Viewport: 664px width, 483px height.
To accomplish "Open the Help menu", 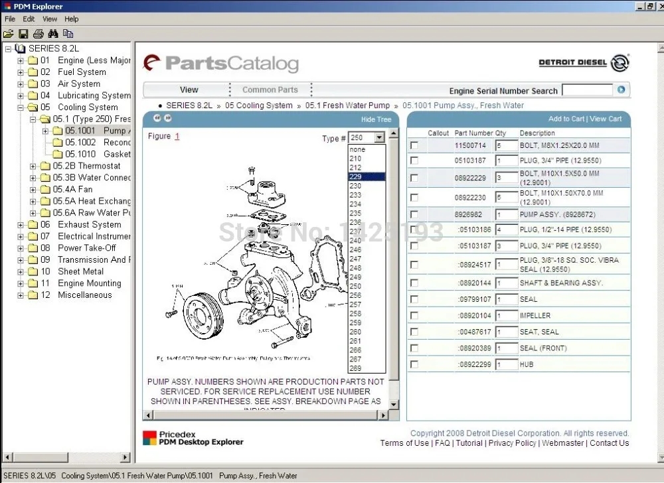I will coord(72,19).
